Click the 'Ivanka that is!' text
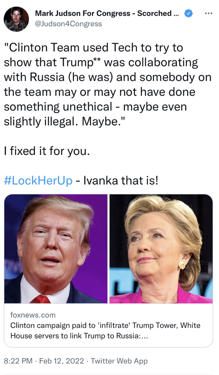The image size is (219, 375). click(121, 181)
